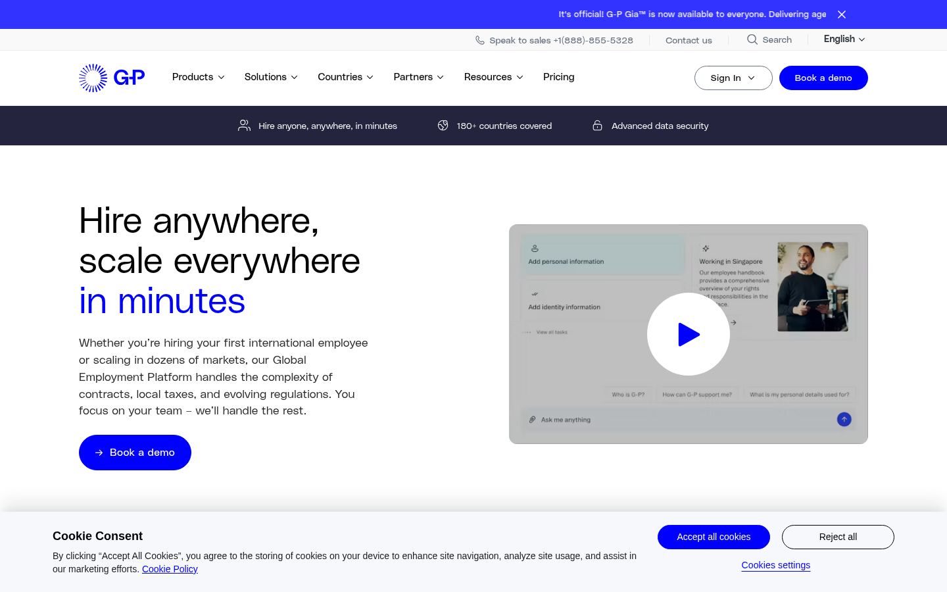
Task: Open the Search field in the top bar
Action: (x=769, y=39)
